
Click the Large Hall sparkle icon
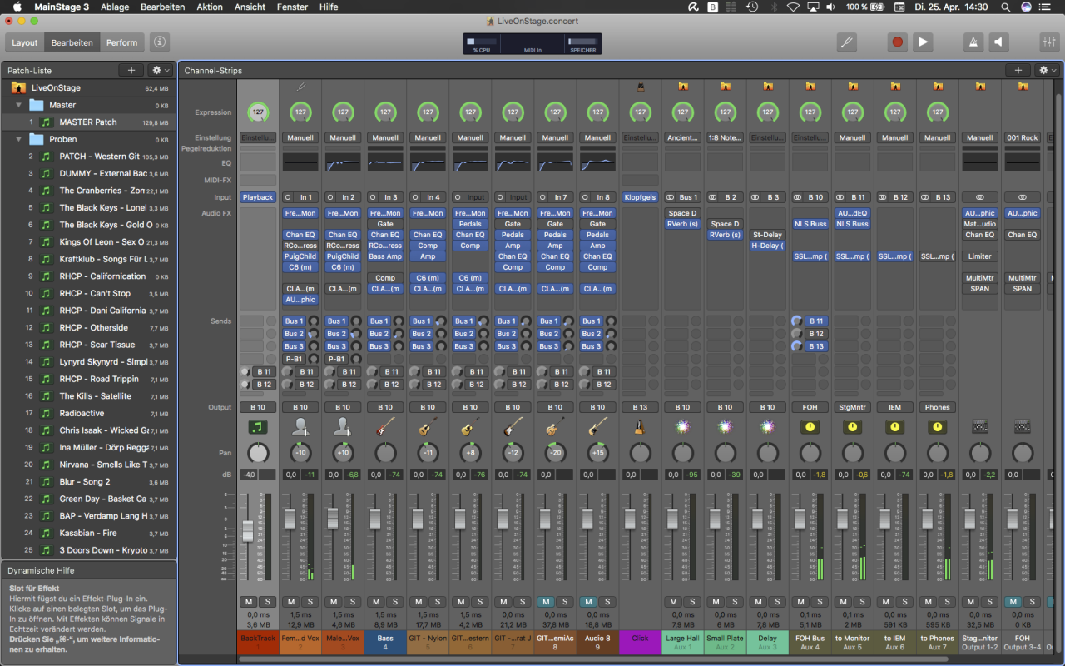click(682, 427)
